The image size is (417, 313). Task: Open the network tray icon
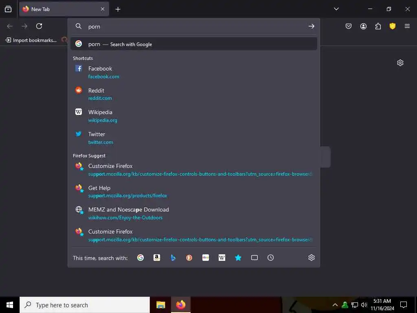point(355,305)
